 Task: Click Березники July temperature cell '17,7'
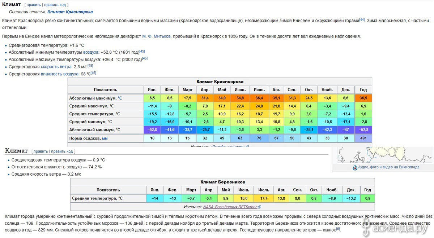click(x=263, y=198)
